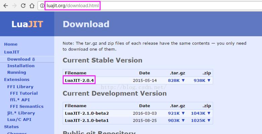The width and height of the screenshot is (262, 134).
Task: Open the FFI Tutorial page
Action: tap(24, 93)
